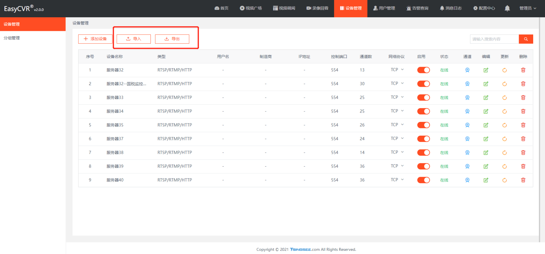Expand the TCP protocol dropdown for 服务器33
The height and width of the screenshot is (254, 545).
coord(397,97)
